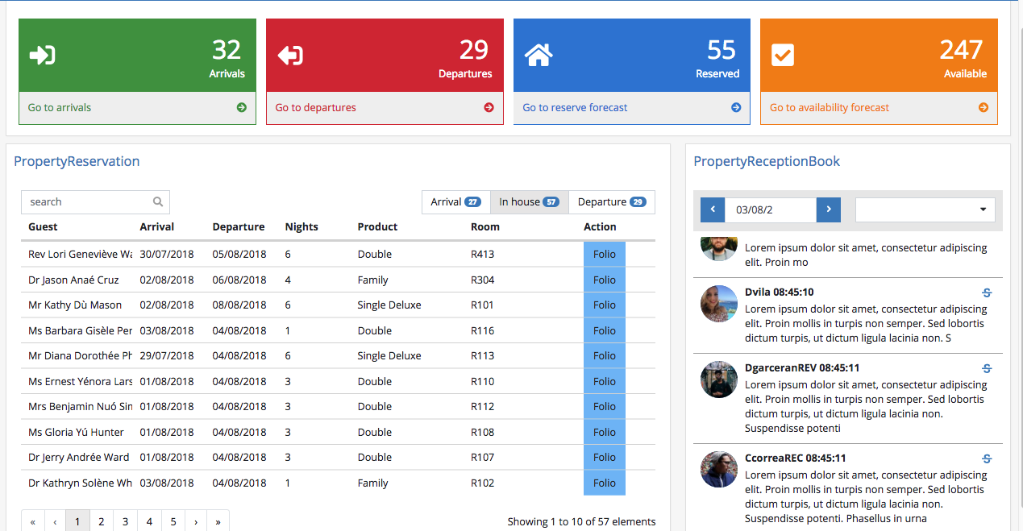Viewport: 1023px width, 531px height.
Task: Open Folio for Dr Jason Anaé Cruz
Action: (x=604, y=280)
